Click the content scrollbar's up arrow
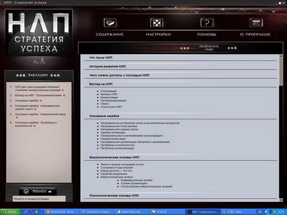This screenshot has height=215, width=287. (281, 57)
